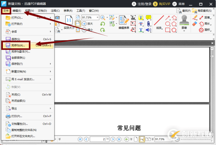
Task: Expand the 导出 submenu
Action: coord(28,108)
